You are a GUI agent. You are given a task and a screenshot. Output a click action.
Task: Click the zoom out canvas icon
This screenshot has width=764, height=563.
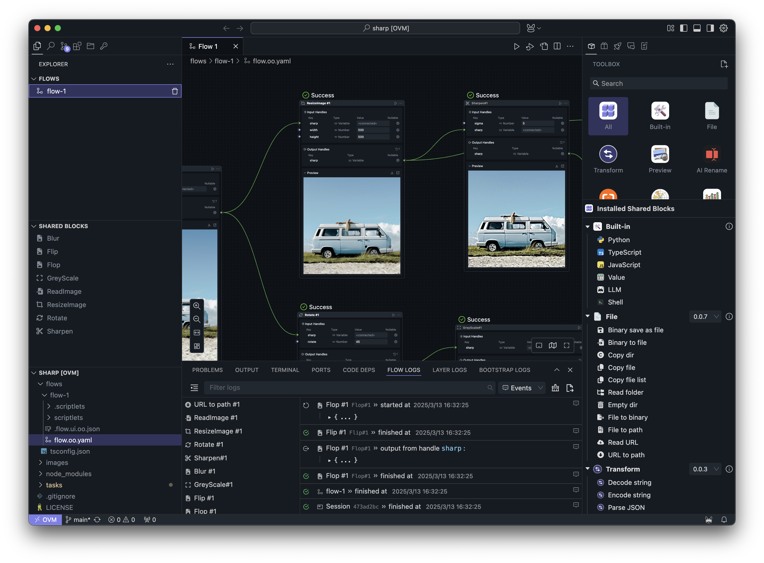point(197,319)
